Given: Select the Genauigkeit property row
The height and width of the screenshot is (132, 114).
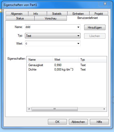Looking at the screenshot, I should (x=67, y=65).
